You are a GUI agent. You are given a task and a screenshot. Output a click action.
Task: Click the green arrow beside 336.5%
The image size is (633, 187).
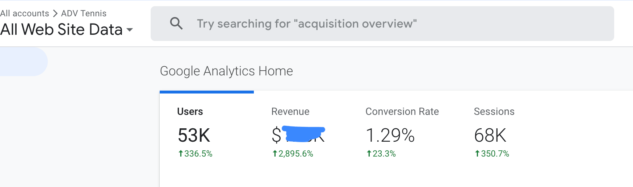(x=181, y=154)
